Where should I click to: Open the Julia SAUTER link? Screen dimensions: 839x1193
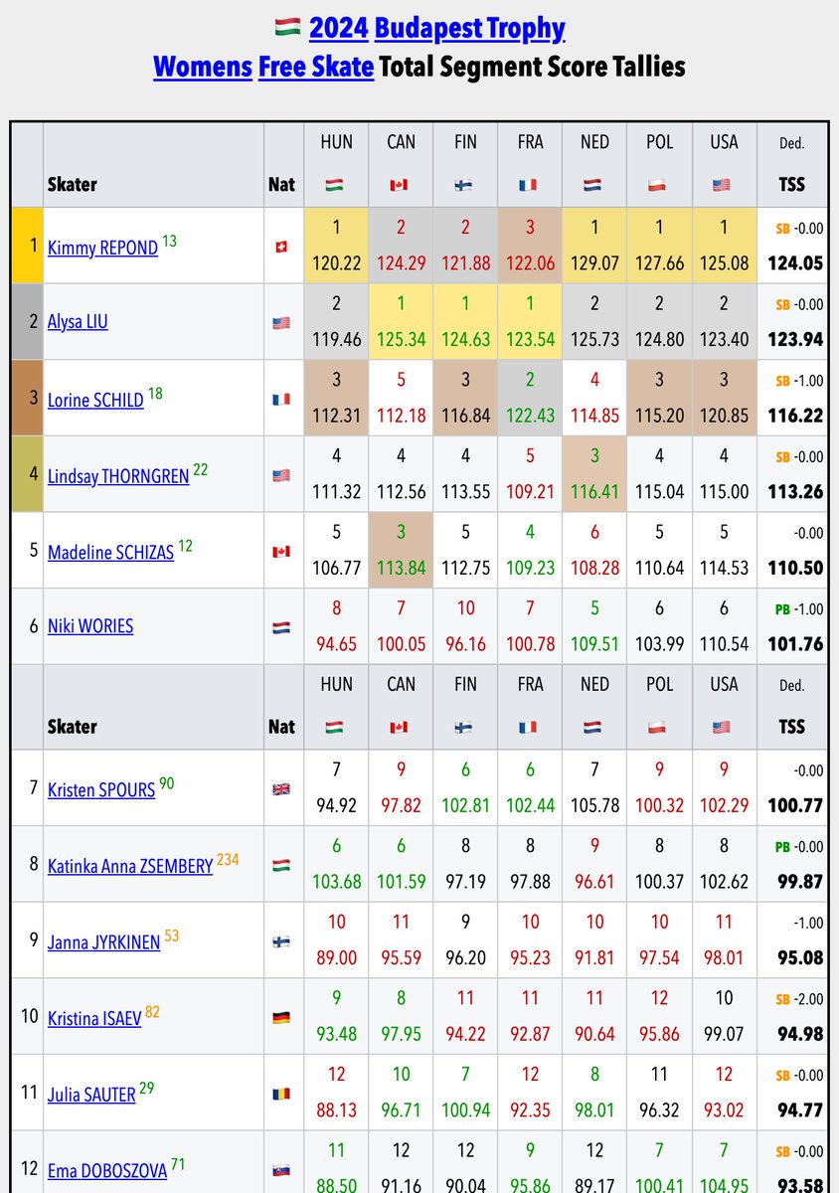[91, 1095]
